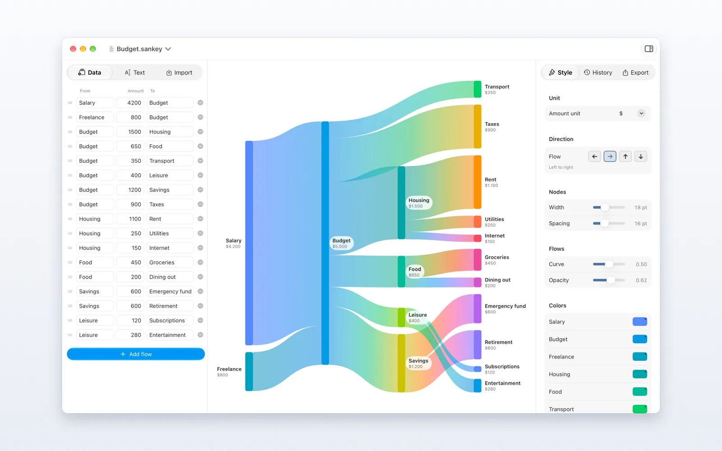722x451 pixels.
Task: Delete the Budget to Housing flow row
Action: 200,132
